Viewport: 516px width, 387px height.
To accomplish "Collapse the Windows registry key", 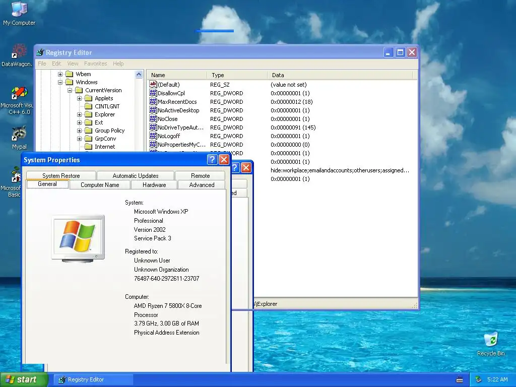I will pyautogui.click(x=60, y=82).
